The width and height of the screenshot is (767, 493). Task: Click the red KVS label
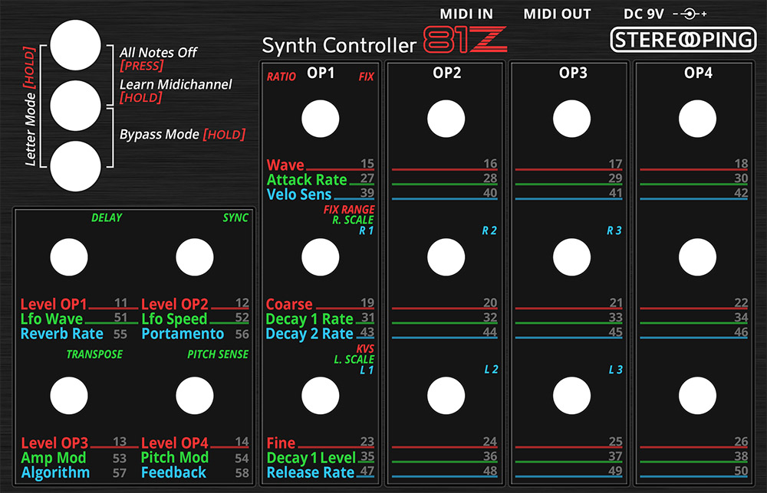coord(365,348)
